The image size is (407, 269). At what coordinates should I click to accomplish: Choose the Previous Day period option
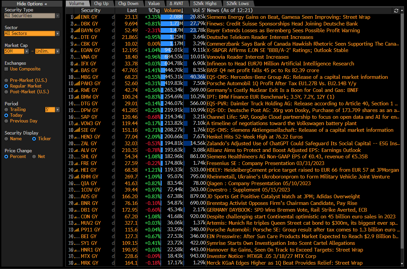click(x=6, y=121)
